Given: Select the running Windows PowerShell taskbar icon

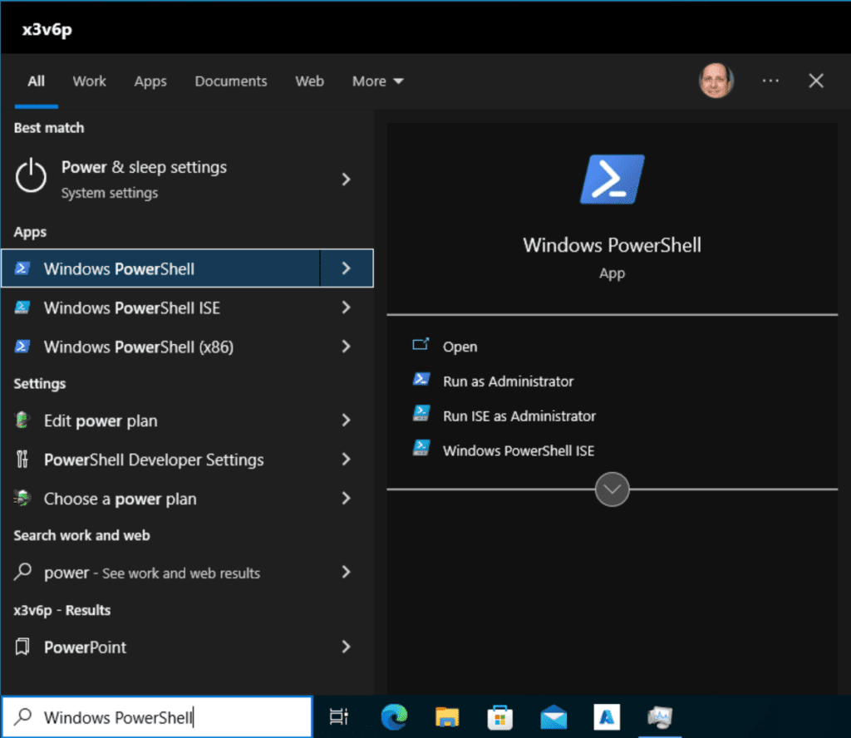Looking at the screenshot, I should tap(660, 716).
